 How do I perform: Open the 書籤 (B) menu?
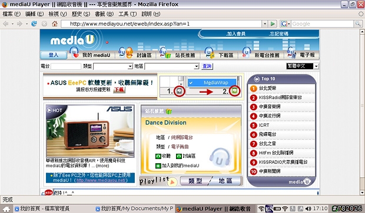[x=104, y=14]
